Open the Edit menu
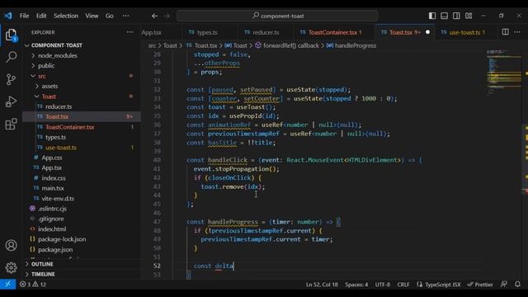Screen dimensions: 528x297 coord(41,16)
